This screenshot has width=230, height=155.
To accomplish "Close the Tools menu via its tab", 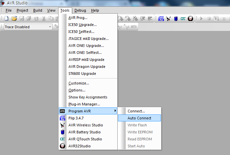I will pos(65,10).
